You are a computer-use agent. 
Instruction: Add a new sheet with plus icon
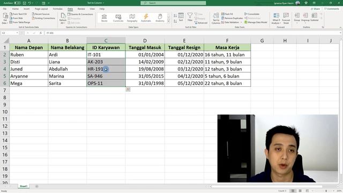pyautogui.click(x=37, y=187)
